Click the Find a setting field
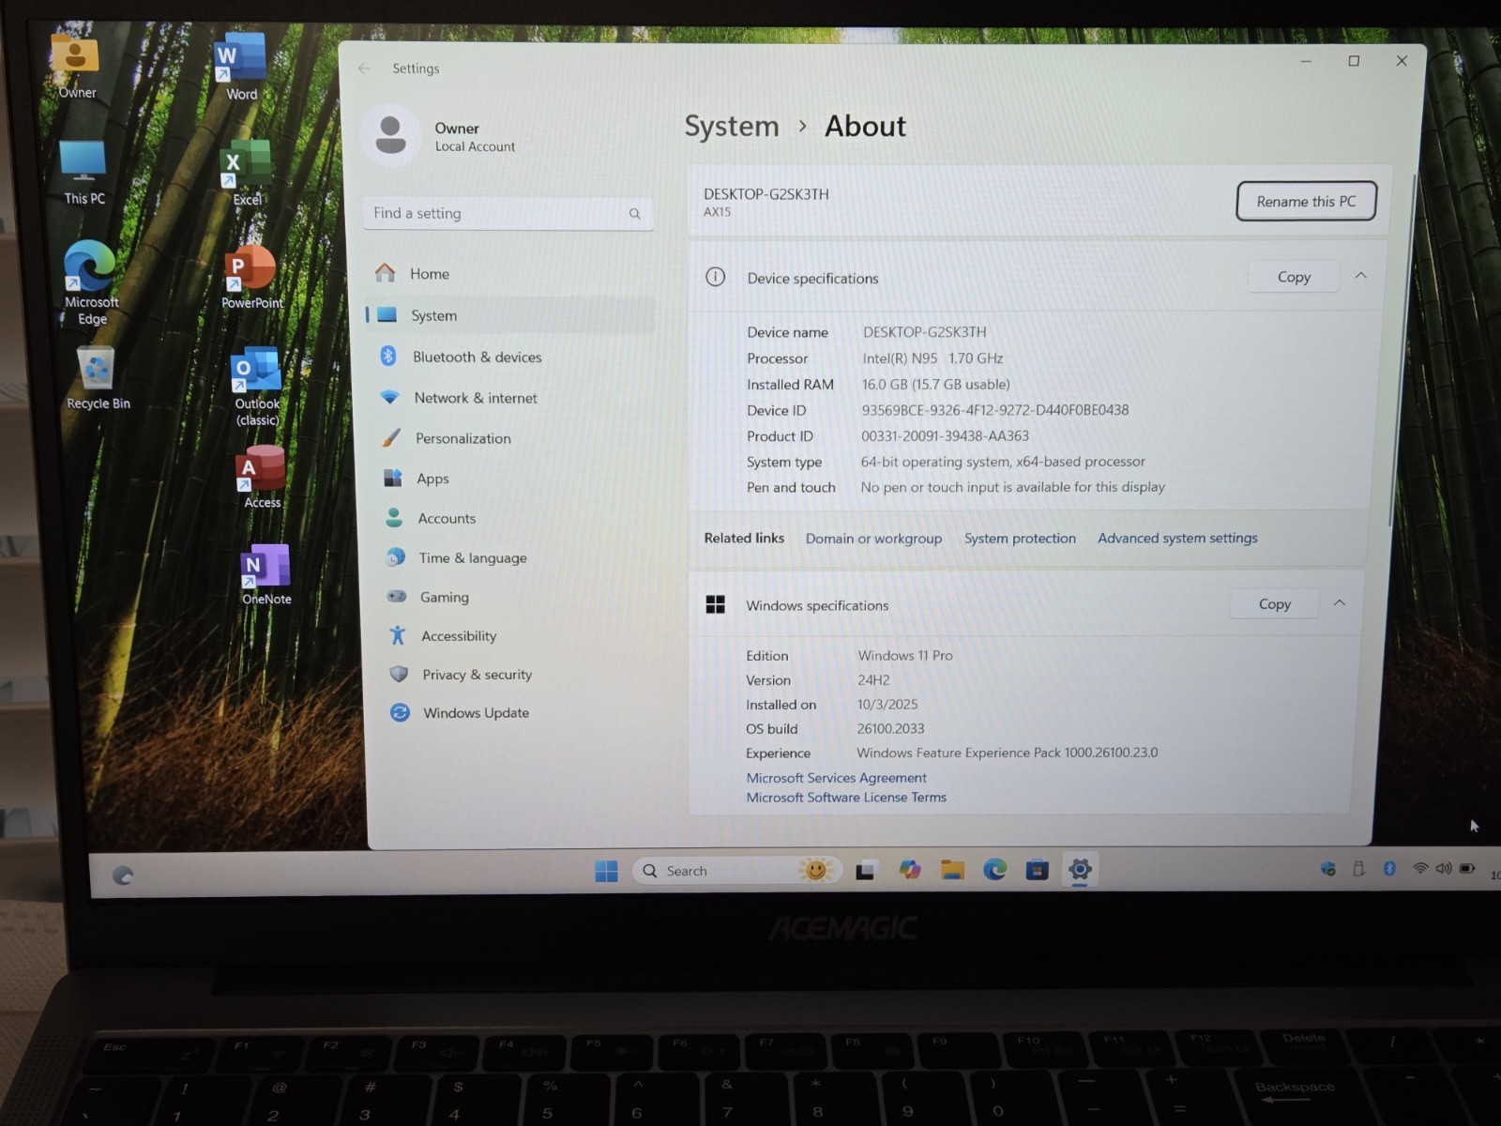Viewport: 1501px width, 1126px height. tap(508, 214)
